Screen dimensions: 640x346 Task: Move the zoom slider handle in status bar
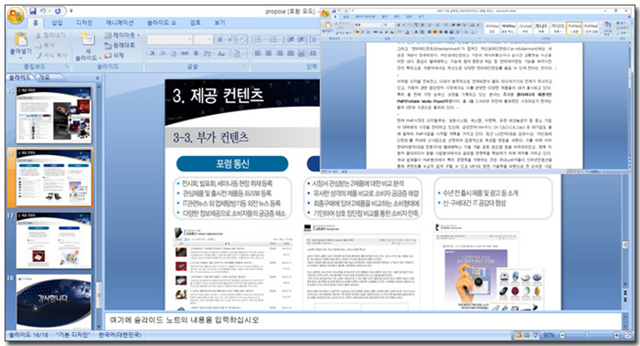[587, 335]
